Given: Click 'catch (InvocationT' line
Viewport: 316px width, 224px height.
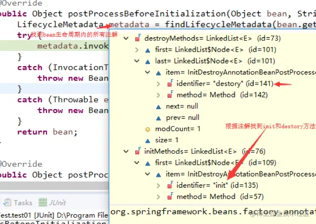Looking at the screenshot, I should pyautogui.click(x=63, y=67).
